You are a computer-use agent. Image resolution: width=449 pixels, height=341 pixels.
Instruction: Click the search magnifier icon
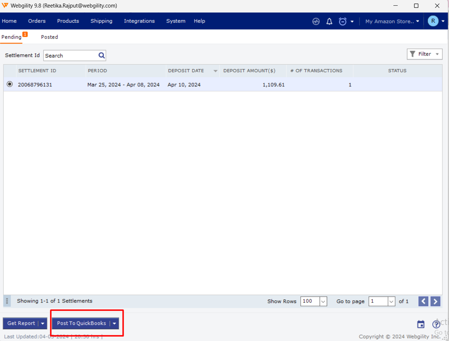102,55
